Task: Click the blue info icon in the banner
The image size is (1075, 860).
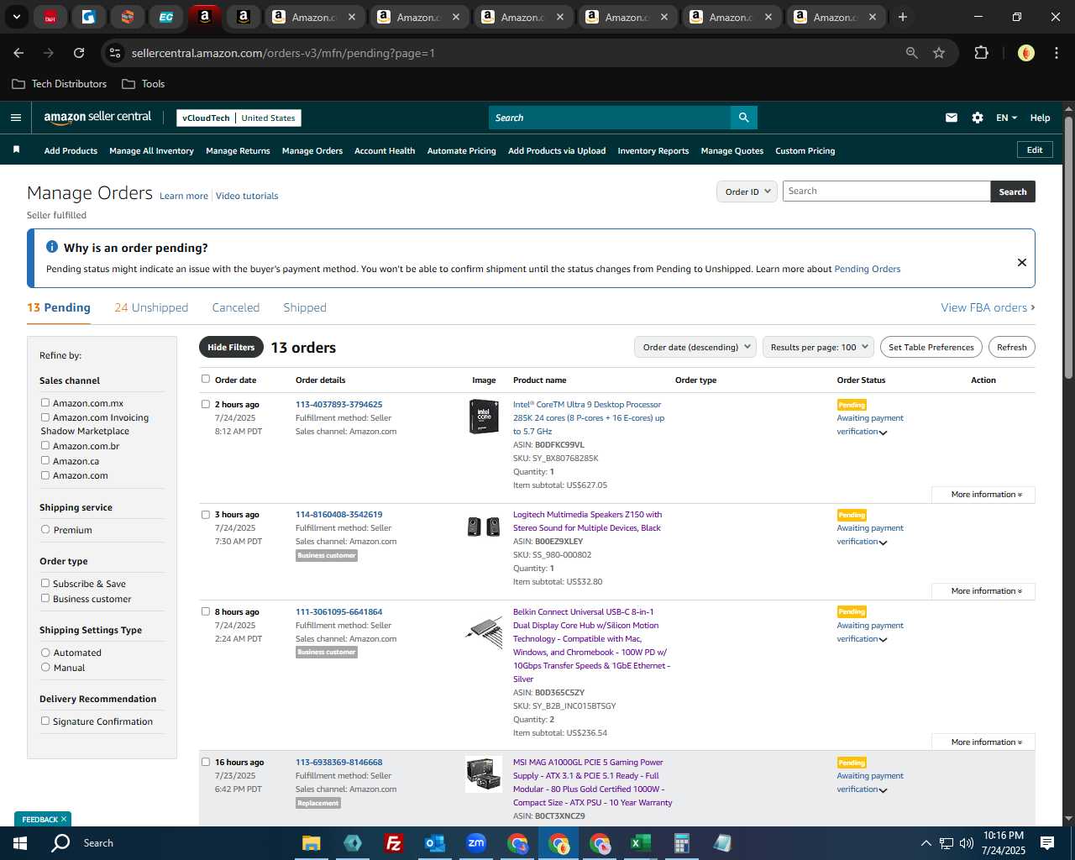Action: tap(52, 247)
